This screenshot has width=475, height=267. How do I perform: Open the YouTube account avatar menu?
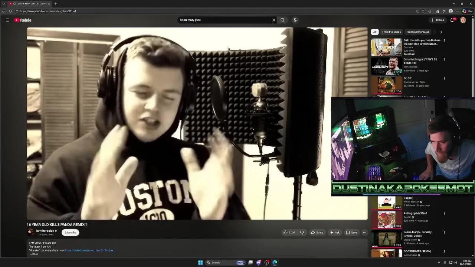click(x=463, y=20)
